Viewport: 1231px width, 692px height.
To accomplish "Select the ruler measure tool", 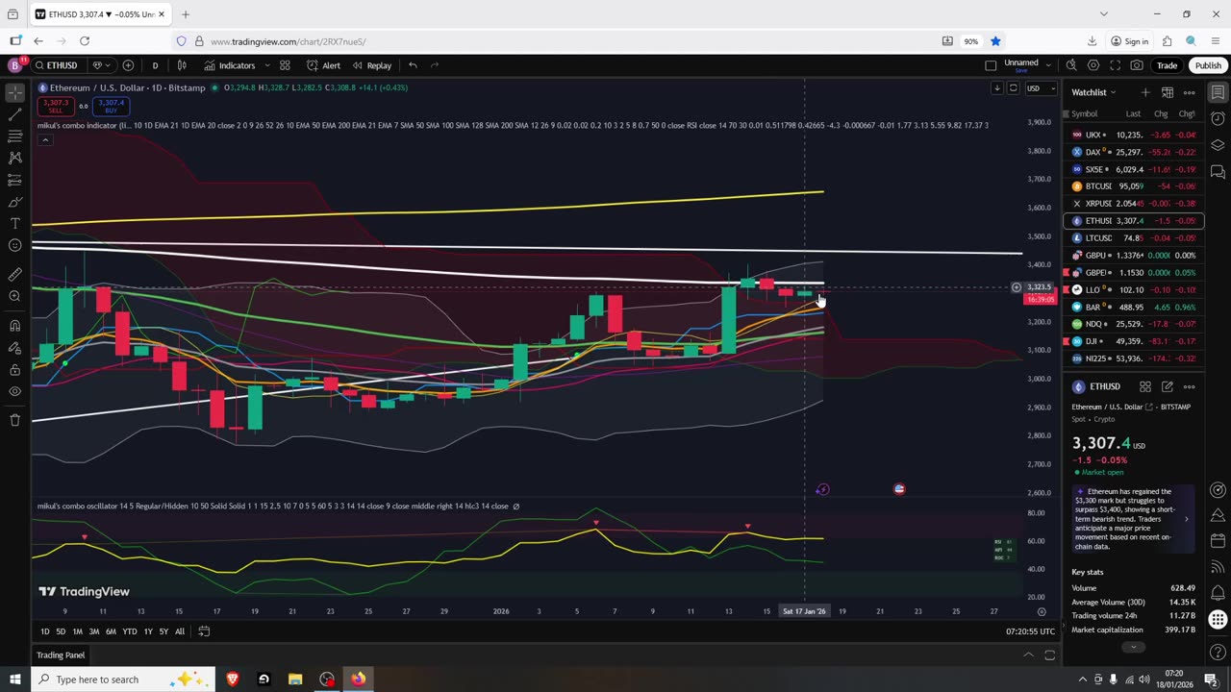I will coord(14,274).
